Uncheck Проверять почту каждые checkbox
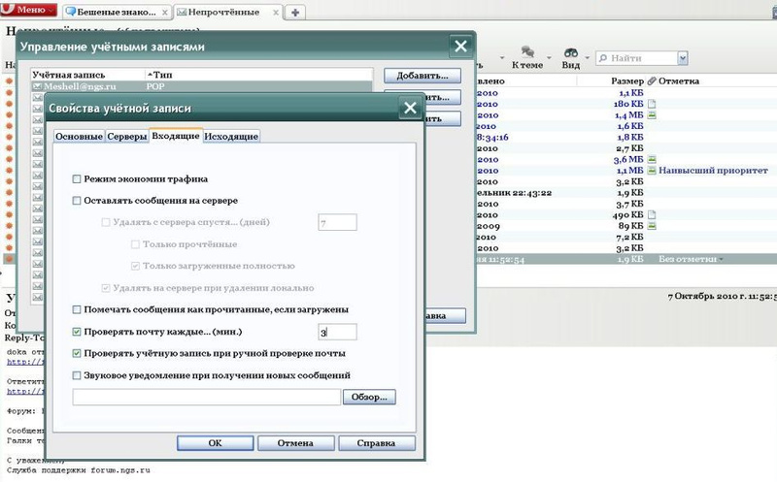The width and height of the screenshot is (777, 482). (77, 332)
